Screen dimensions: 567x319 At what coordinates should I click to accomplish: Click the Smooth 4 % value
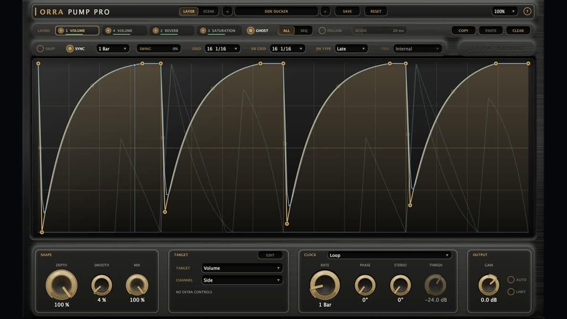pyautogui.click(x=102, y=300)
